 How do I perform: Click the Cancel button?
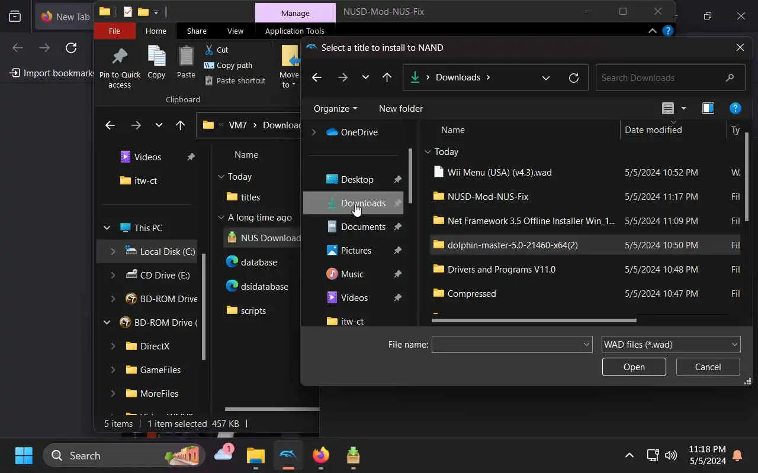click(708, 367)
